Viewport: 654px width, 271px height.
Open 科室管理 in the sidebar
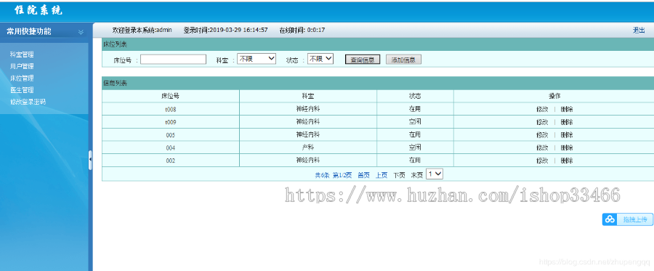pyautogui.click(x=22, y=54)
